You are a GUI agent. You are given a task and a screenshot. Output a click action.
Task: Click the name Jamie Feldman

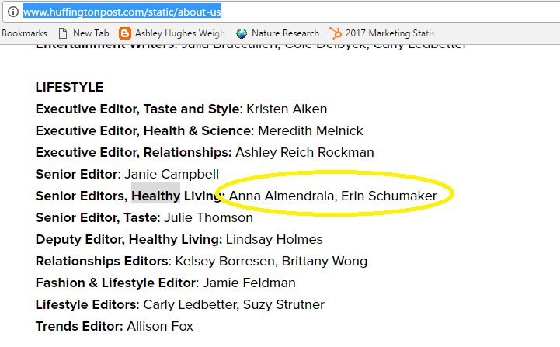249,283
